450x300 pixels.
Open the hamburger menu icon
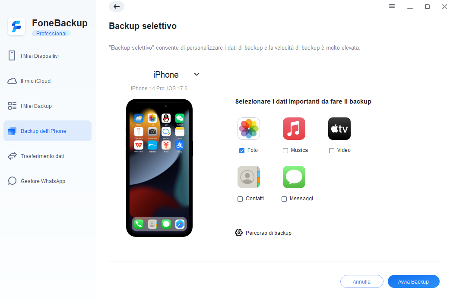pyautogui.click(x=392, y=6)
